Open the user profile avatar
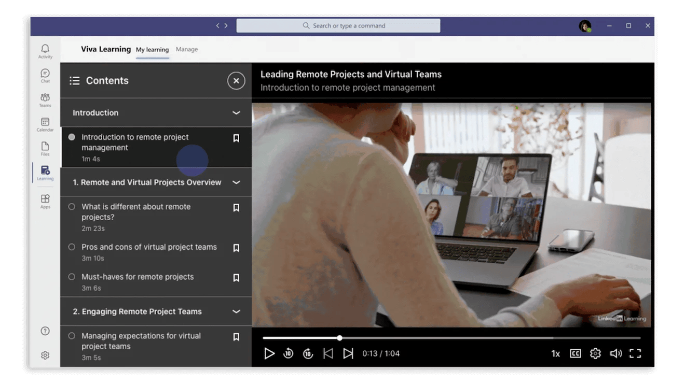685x385 pixels. [x=585, y=26]
